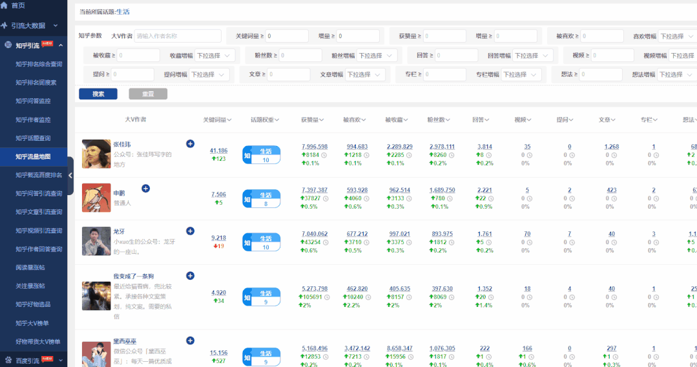The width and height of the screenshot is (697, 367).
Task: Open 张佳玮 avatar thumbnail
Action: pos(96,154)
